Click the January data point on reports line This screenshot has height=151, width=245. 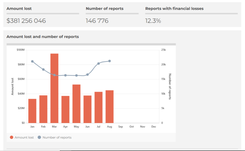click(32, 61)
